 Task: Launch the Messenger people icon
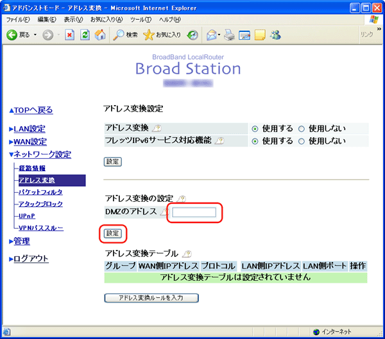pyautogui.click(x=275, y=35)
